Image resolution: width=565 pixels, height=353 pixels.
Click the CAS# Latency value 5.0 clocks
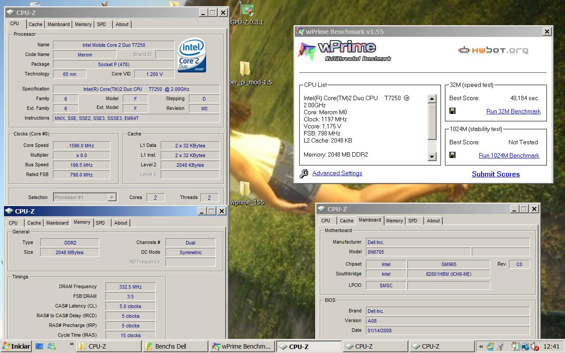[x=130, y=306]
